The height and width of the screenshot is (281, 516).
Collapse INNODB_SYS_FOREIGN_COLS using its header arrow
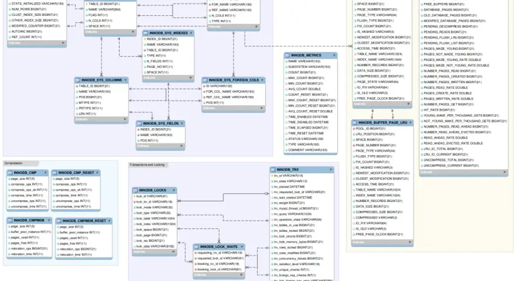point(262,80)
